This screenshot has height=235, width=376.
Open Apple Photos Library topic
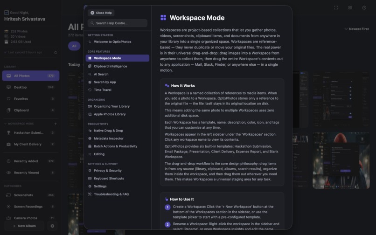[118, 114]
